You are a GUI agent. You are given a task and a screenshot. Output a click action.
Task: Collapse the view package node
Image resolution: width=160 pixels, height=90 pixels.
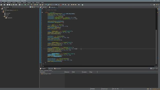pyautogui.click(x=3, y=16)
